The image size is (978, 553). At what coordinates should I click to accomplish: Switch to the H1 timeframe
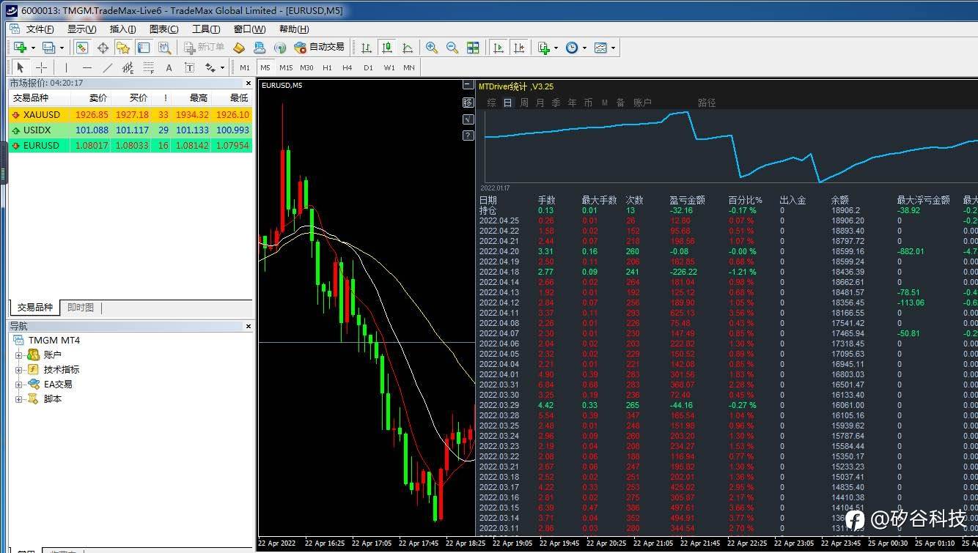pos(327,67)
